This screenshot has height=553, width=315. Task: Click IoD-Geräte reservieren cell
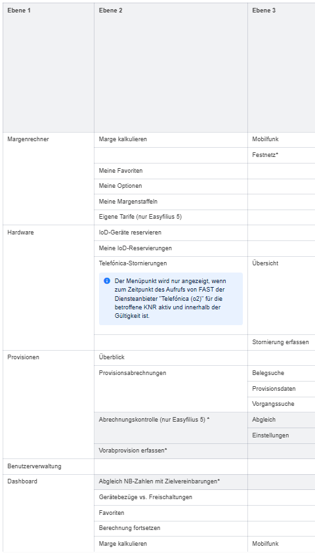pyautogui.click(x=171, y=232)
